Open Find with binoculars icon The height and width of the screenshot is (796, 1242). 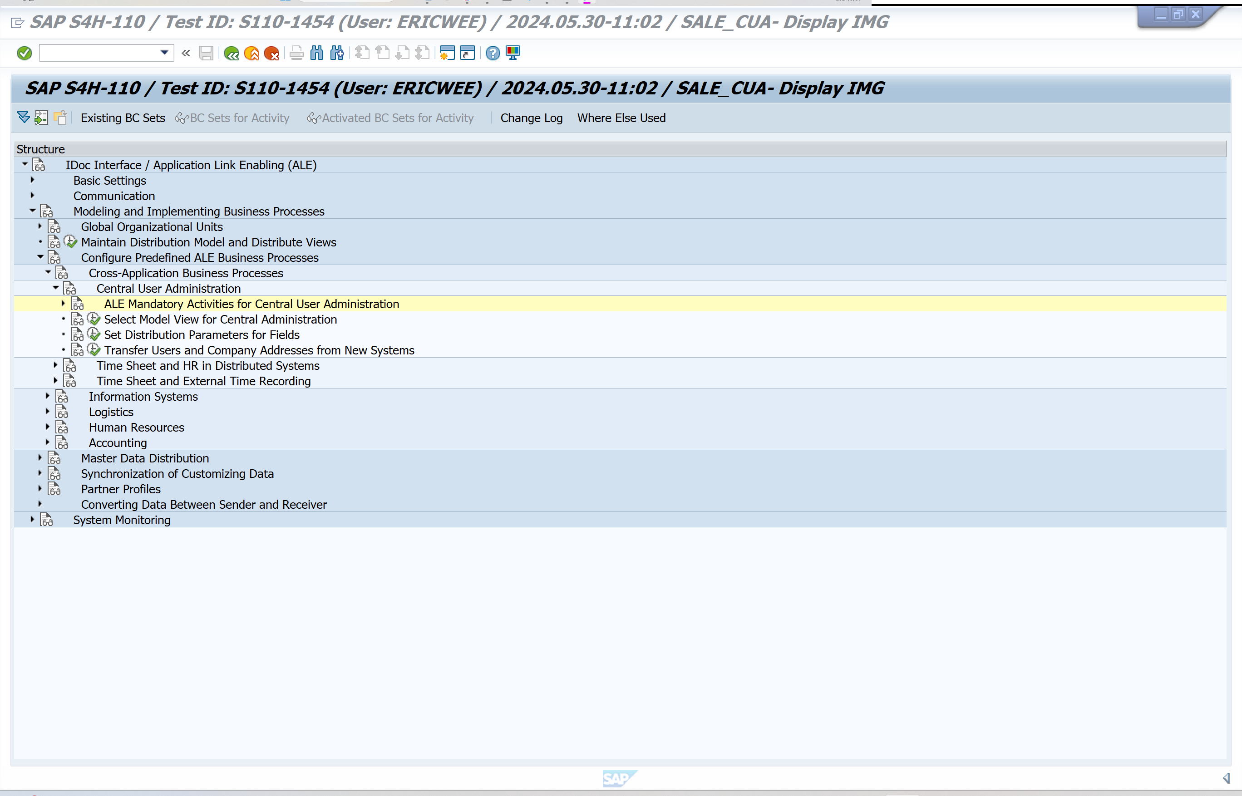pos(316,53)
